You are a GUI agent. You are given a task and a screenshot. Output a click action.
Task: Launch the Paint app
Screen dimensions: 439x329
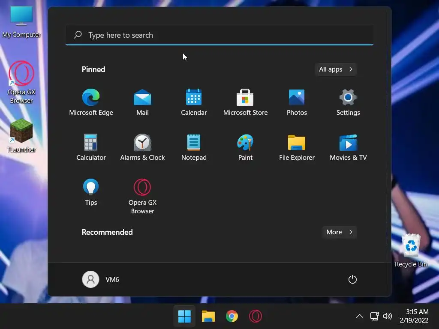(x=245, y=147)
